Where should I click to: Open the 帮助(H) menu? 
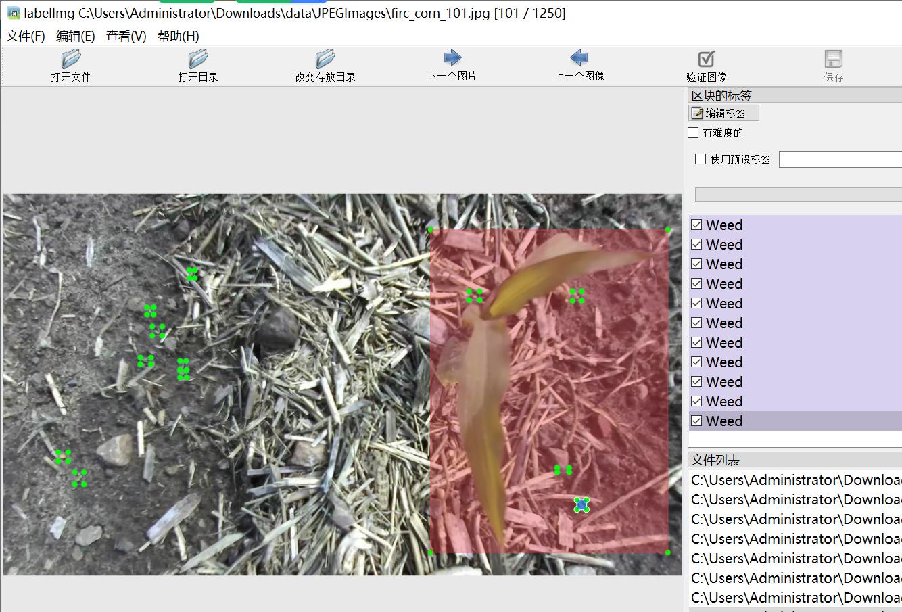pos(179,37)
